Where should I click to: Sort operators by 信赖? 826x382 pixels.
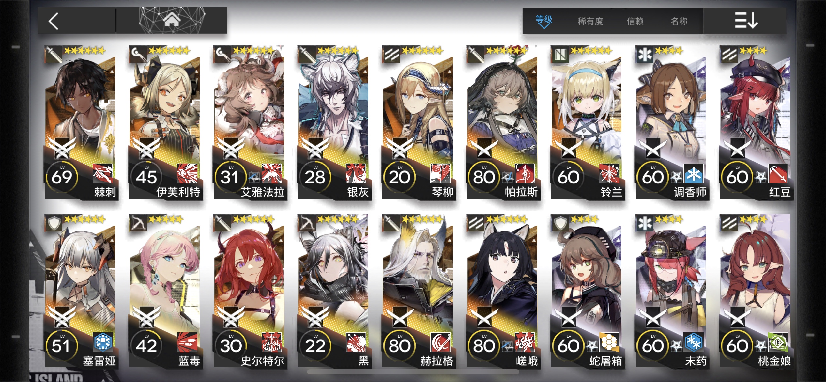coord(635,21)
